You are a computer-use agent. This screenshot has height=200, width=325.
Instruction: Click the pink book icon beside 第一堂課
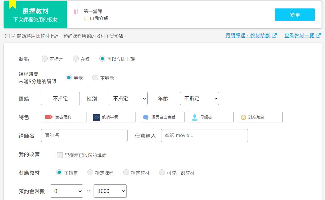click(76, 12)
